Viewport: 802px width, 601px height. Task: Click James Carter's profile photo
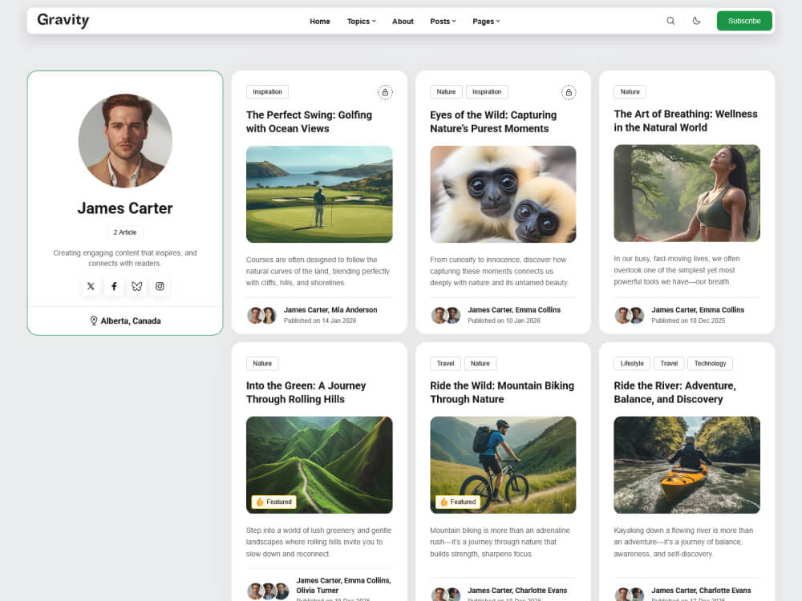point(124,141)
